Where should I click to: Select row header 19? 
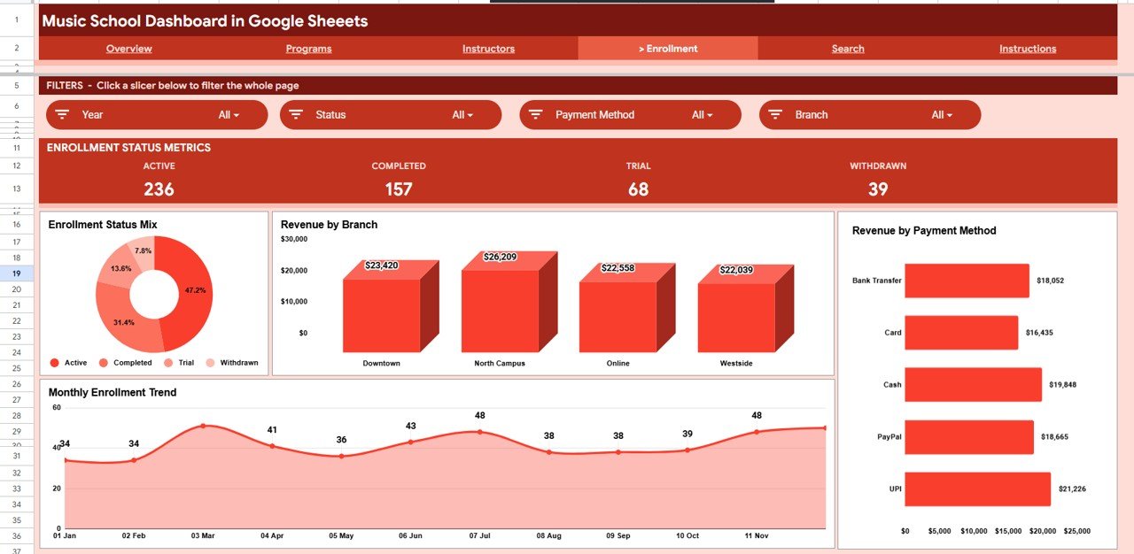pos(17,273)
